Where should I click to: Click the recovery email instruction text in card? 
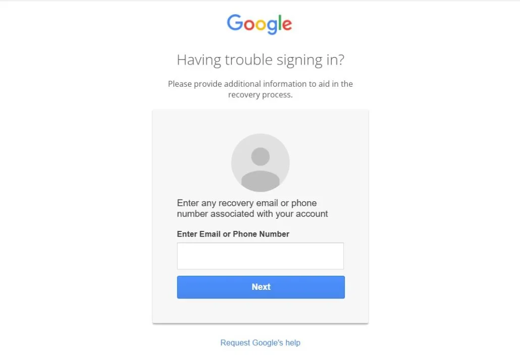[x=252, y=208]
